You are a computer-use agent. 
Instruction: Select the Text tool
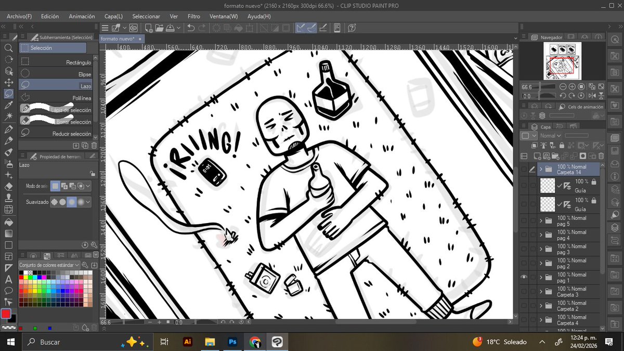coord(8,279)
